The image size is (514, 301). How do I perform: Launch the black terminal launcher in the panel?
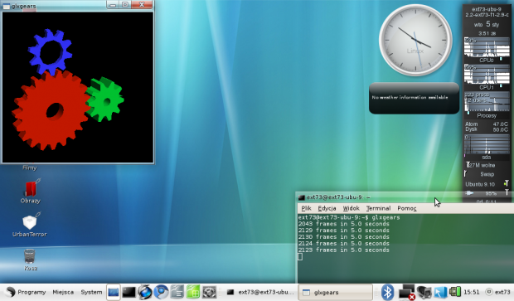(128, 292)
